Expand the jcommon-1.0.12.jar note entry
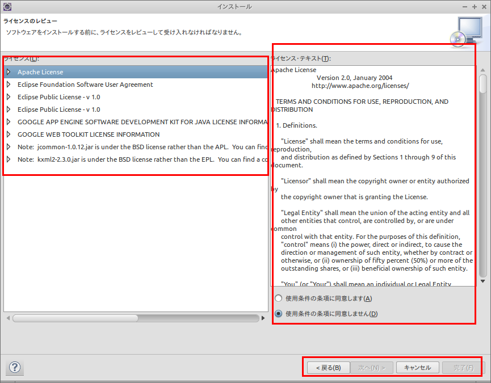This screenshot has width=491, height=383. [x=9, y=147]
